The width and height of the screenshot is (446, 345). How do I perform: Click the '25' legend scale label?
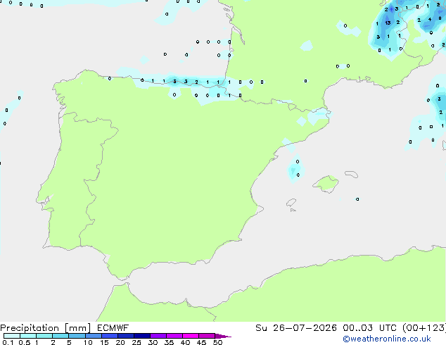136,342
